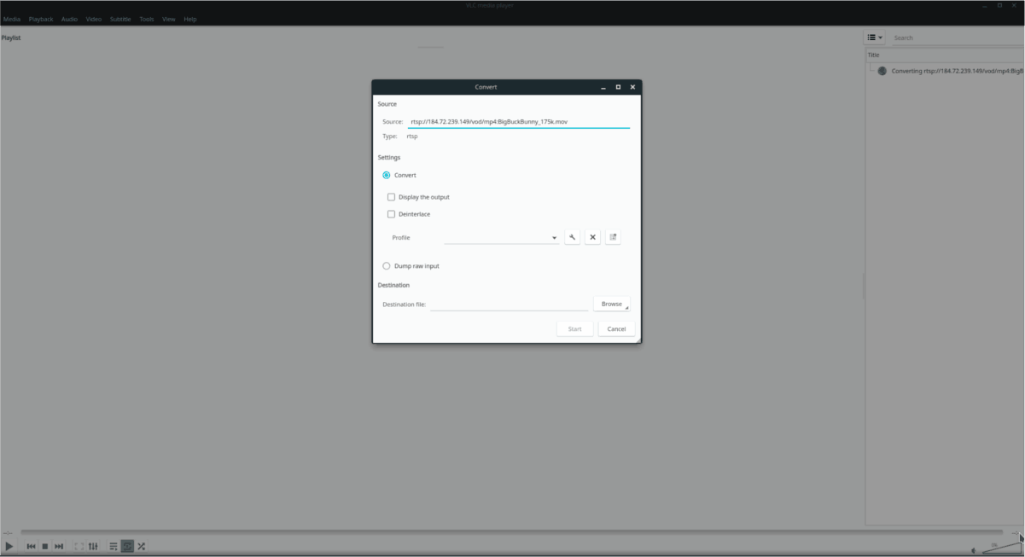Viewport: 1025px width, 557px height.
Task: Click the playlist Search field
Action: [x=956, y=38]
